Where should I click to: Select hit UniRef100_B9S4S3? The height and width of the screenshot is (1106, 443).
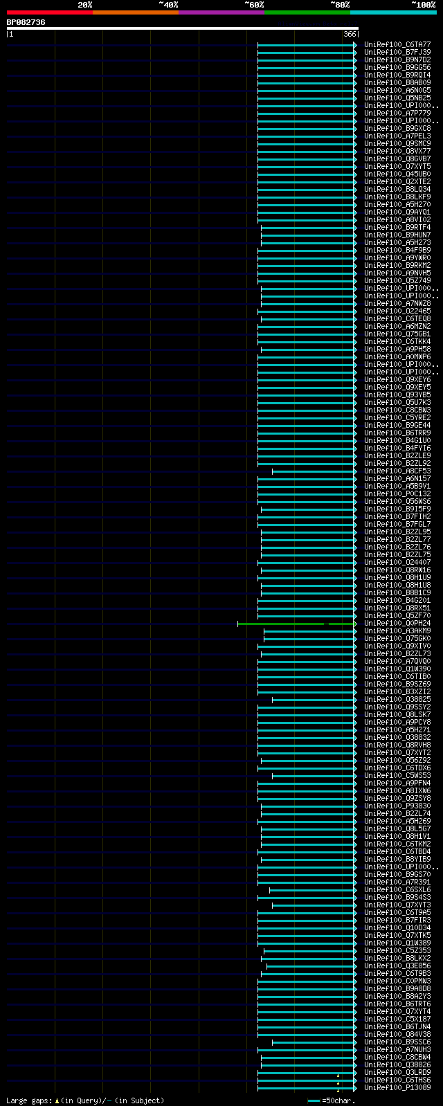pyautogui.click(x=397, y=898)
